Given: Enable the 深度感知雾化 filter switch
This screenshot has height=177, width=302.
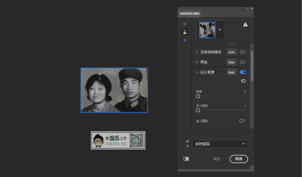Looking at the screenshot, I should [x=243, y=52].
